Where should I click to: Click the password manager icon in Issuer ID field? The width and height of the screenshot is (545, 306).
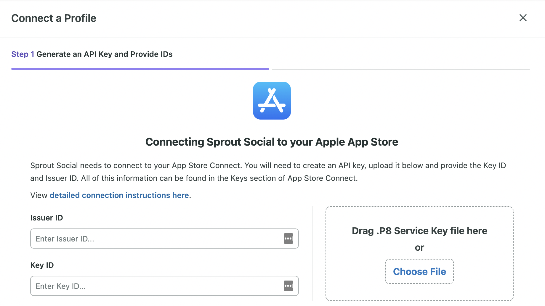tap(288, 239)
